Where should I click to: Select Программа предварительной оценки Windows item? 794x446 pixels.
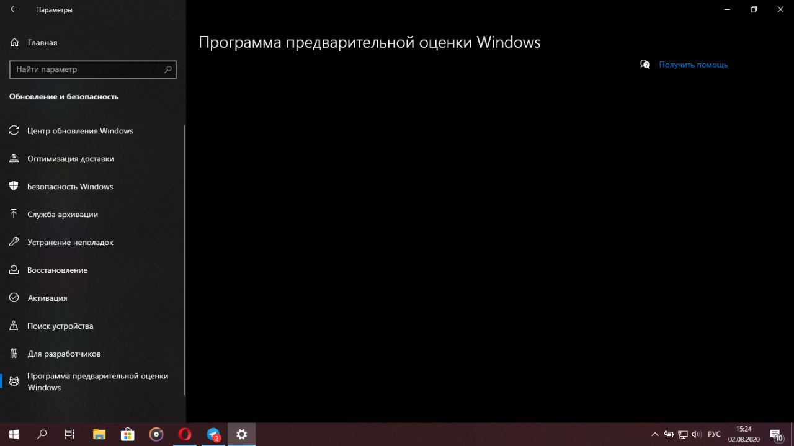click(93, 381)
